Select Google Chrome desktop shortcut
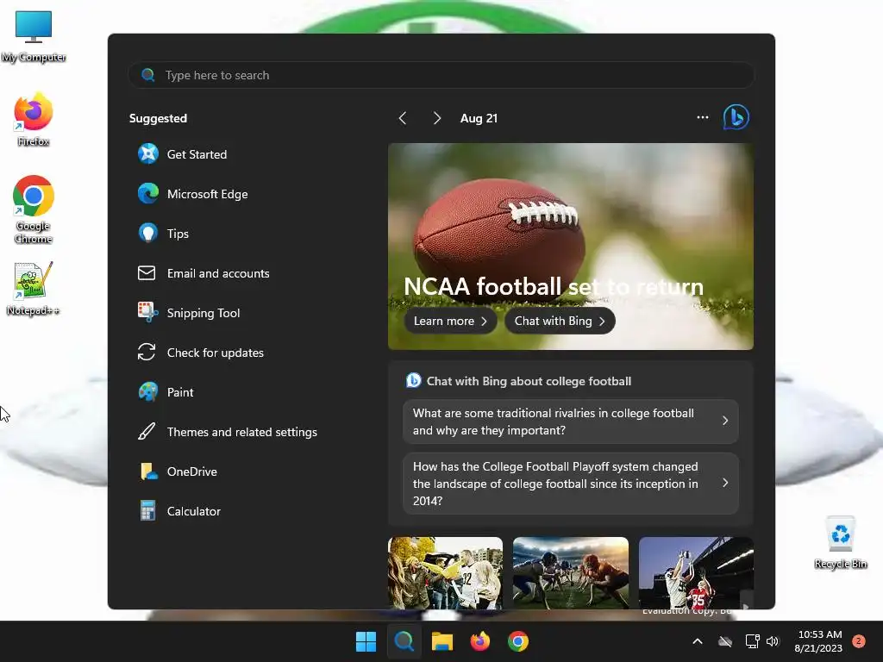 tap(34, 209)
